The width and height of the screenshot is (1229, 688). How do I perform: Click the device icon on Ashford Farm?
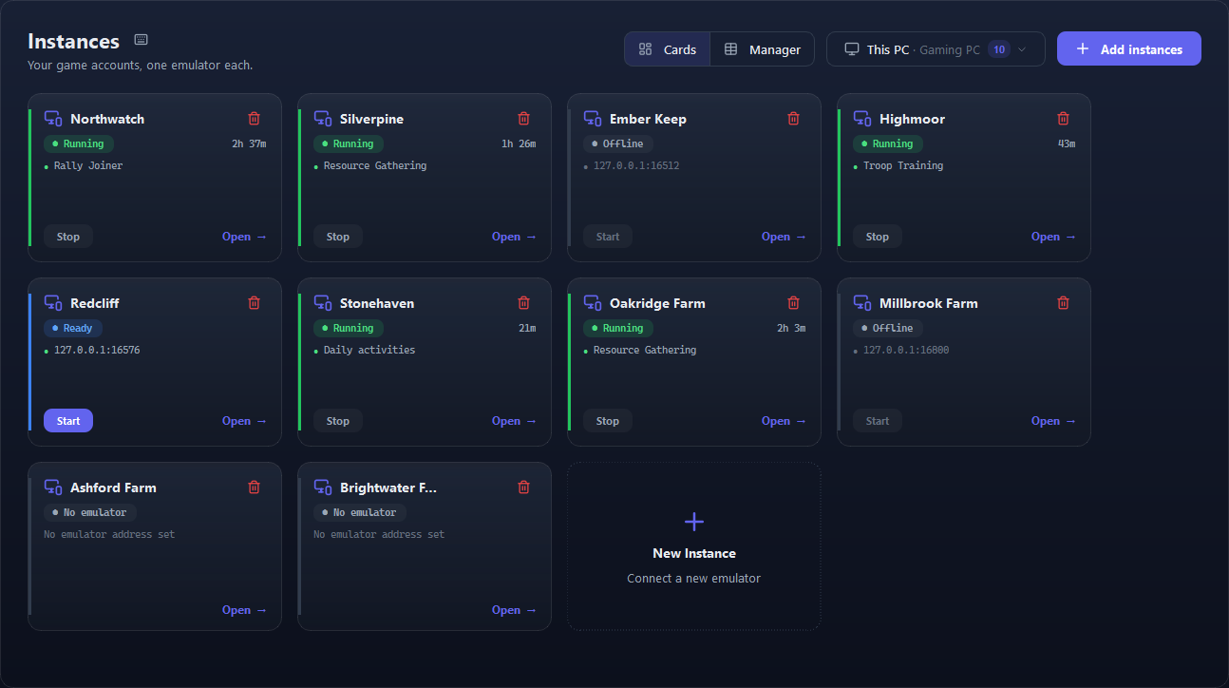(x=53, y=487)
